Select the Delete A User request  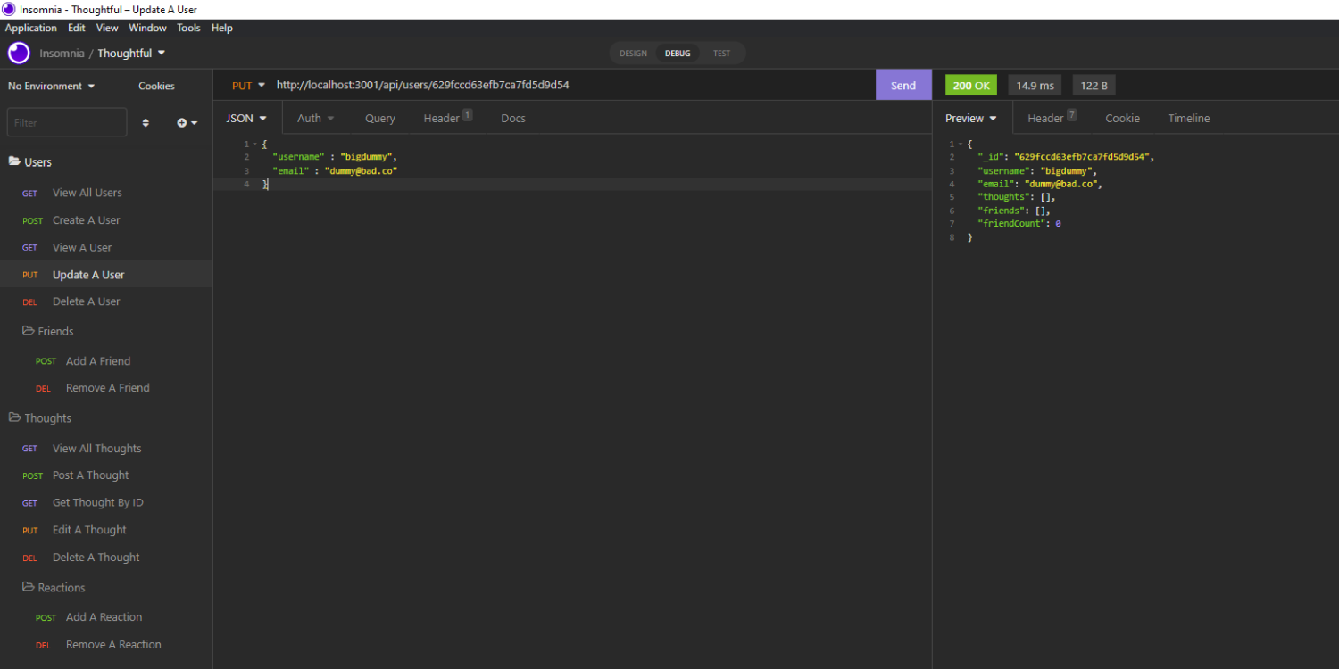86,301
